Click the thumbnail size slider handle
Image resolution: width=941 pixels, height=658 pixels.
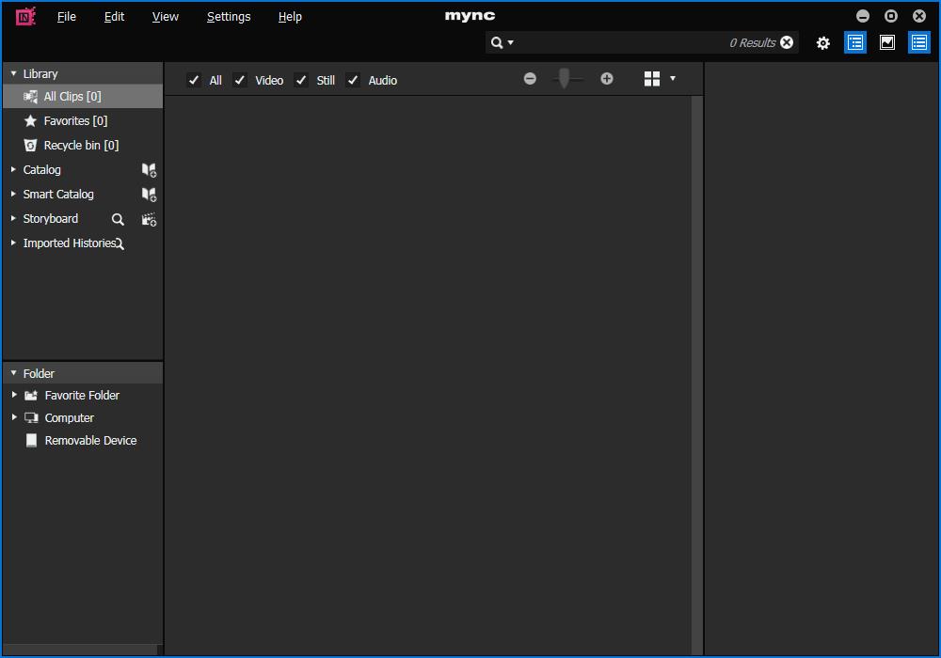pos(564,78)
